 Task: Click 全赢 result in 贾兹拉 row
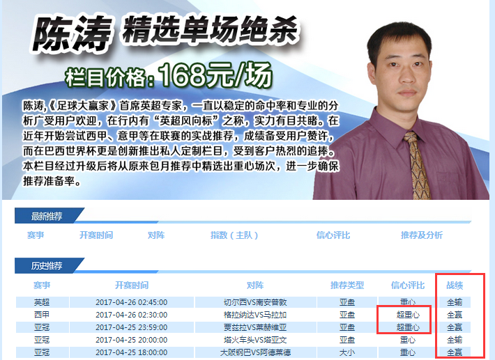point(455,327)
